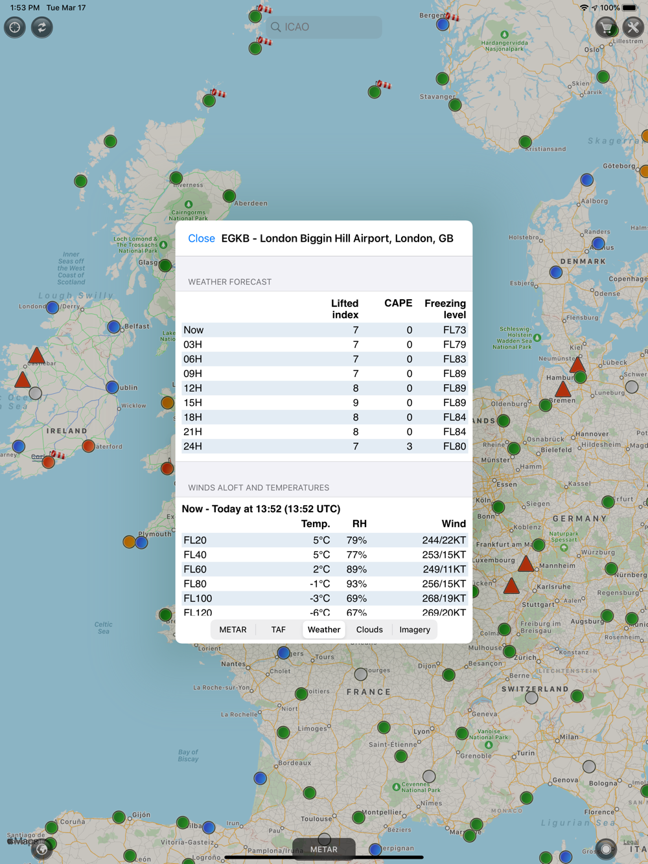Screen dimensions: 648x864
Task: Switch to the METAR tab in popup
Action: point(233,630)
